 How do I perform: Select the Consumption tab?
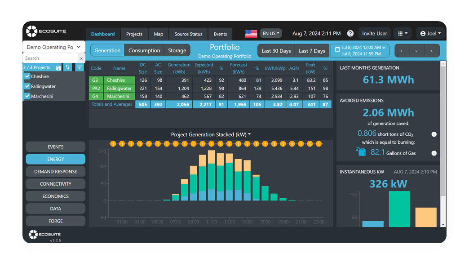coord(144,51)
